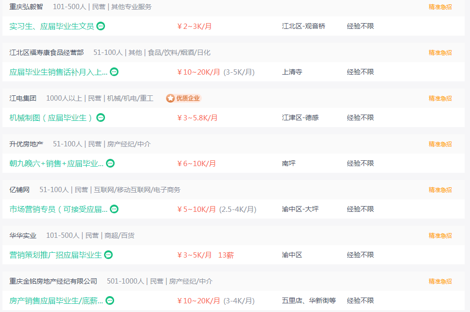Visit company page for 江北区福寿康食品经营部
The image size is (470, 312).
click(x=46, y=52)
